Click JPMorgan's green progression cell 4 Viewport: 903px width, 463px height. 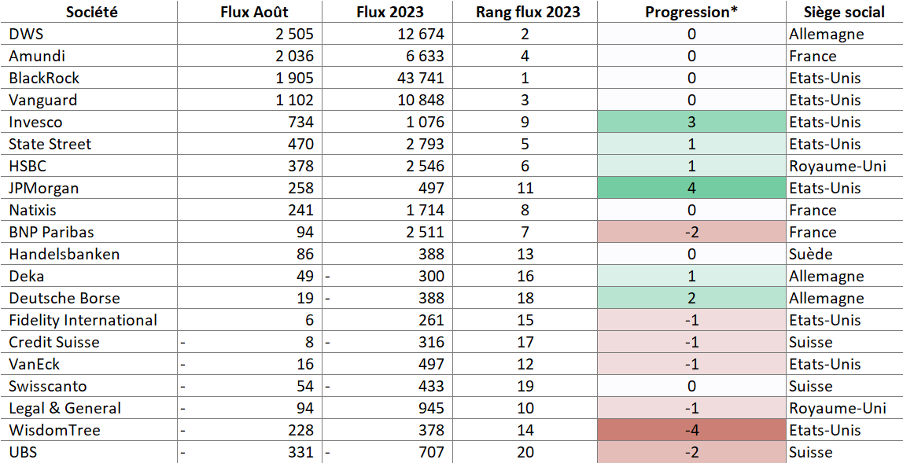[691, 188]
